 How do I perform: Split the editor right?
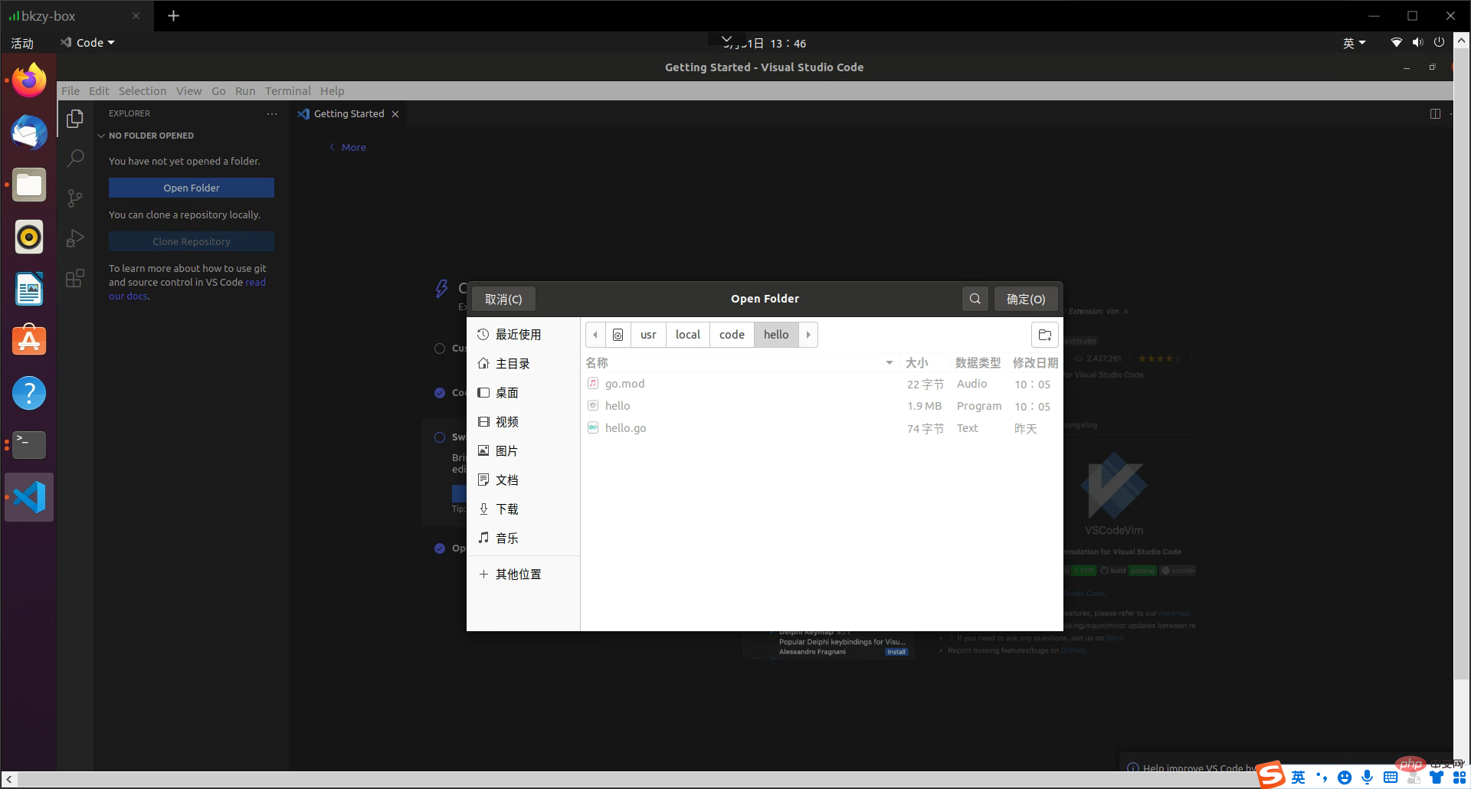point(1435,113)
